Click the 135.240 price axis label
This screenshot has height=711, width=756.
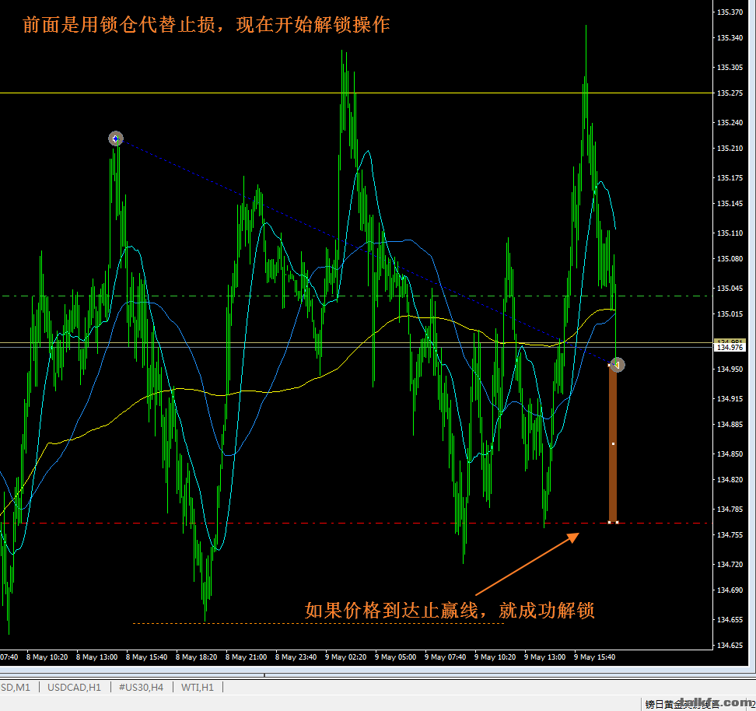[730, 123]
